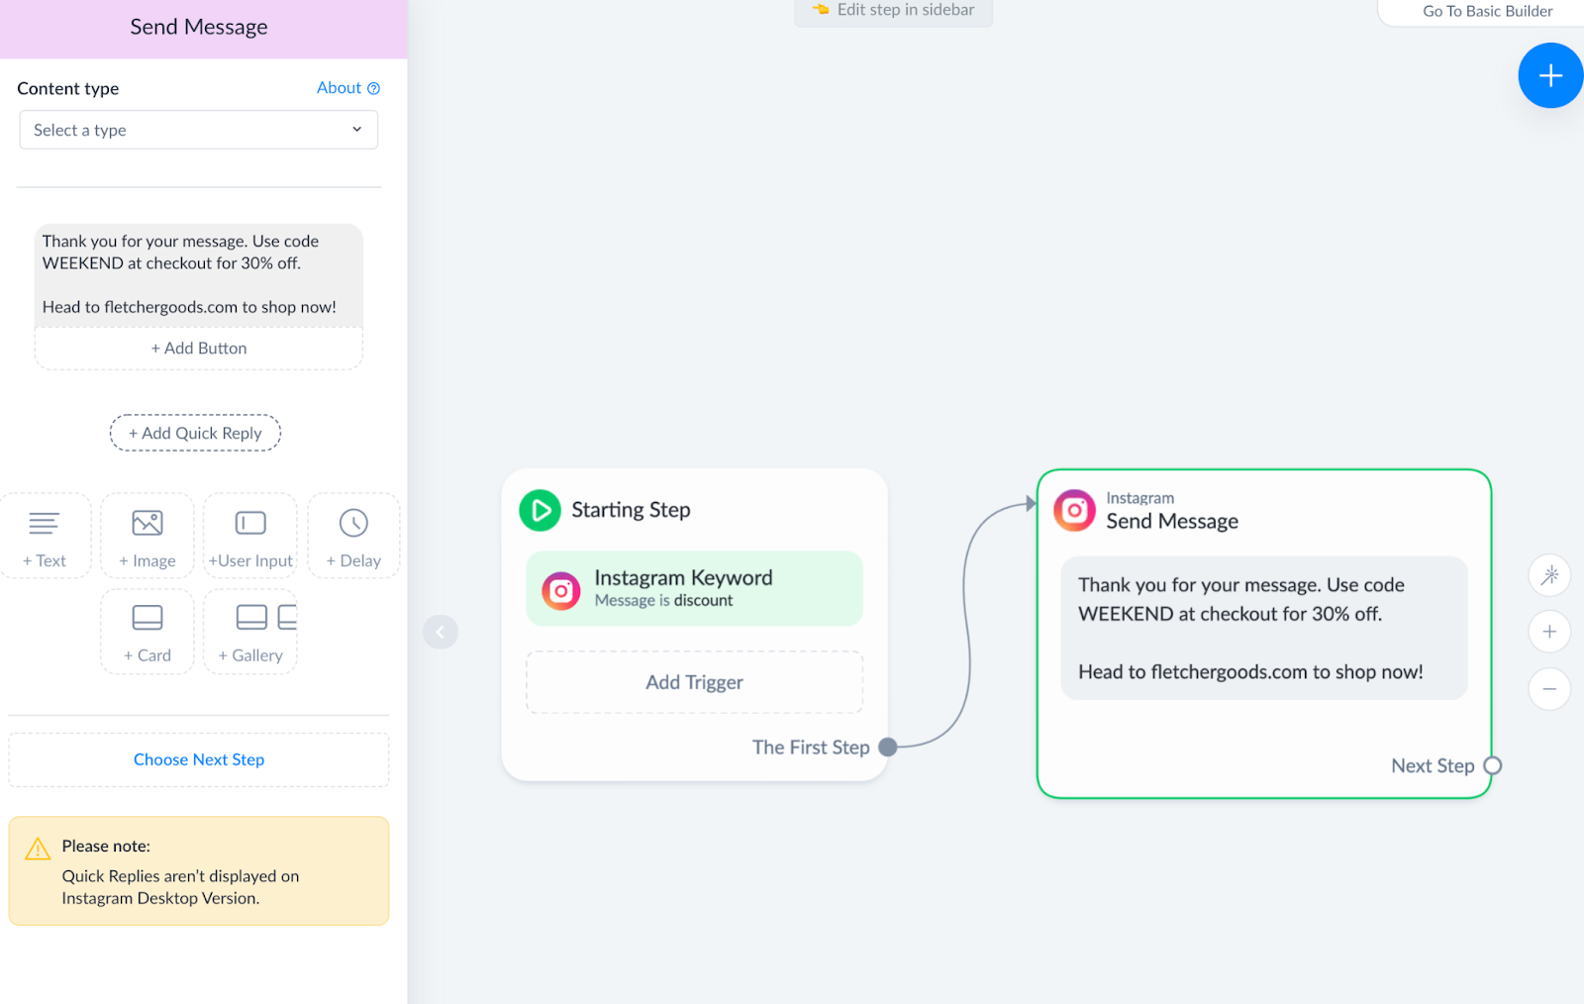Click Add Trigger in the Starting Step
Image resolution: width=1584 pixels, height=1004 pixels.
click(694, 682)
